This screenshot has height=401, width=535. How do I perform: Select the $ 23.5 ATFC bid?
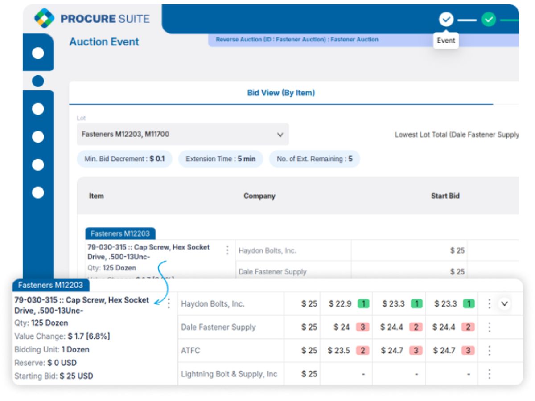(x=339, y=351)
